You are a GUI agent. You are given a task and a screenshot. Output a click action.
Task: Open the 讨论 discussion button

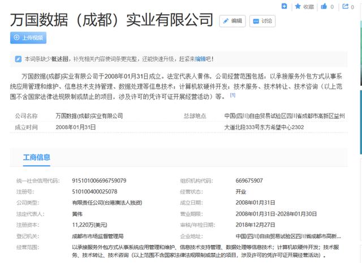[262, 21]
